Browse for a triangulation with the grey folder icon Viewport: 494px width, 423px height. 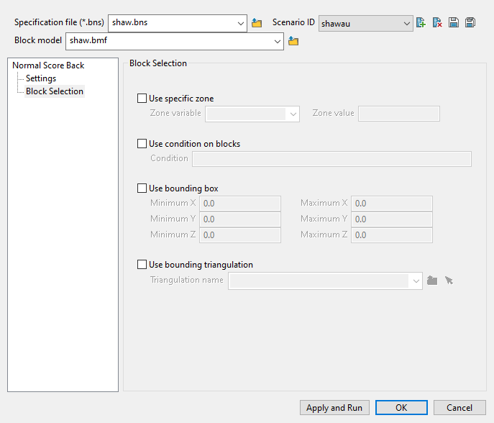click(432, 281)
